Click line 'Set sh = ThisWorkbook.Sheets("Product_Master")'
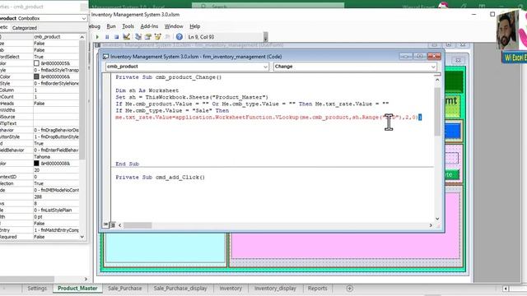Screen dimensions: 527x296 coord(192,97)
